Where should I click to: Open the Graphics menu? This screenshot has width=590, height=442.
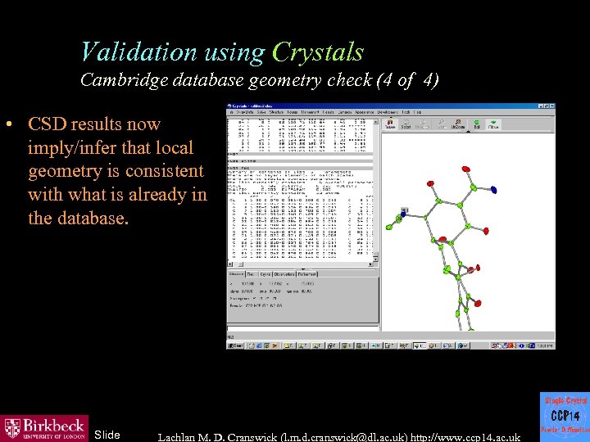(x=345, y=112)
